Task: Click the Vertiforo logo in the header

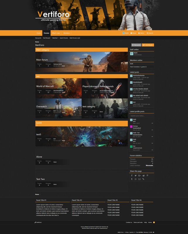Action: [53, 16]
